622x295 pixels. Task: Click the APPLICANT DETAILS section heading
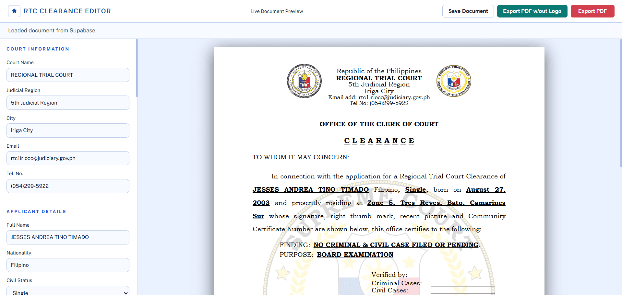(x=36, y=211)
